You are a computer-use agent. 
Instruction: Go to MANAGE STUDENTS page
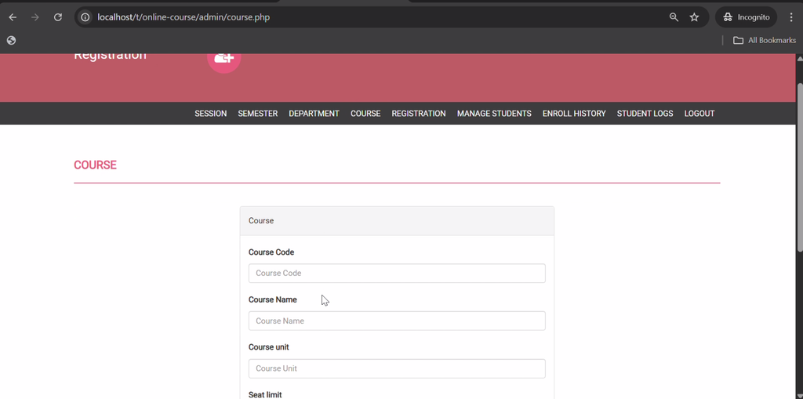point(494,114)
